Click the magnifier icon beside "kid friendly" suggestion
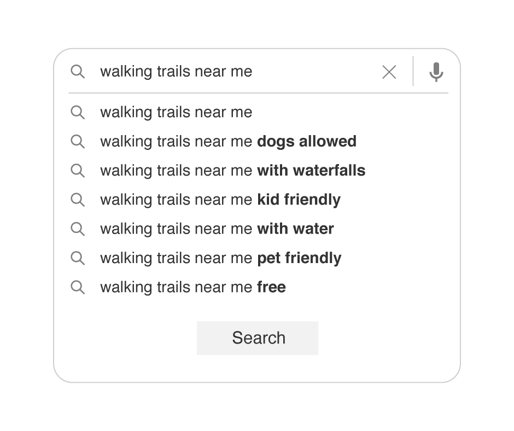This screenshot has height=431, width=514. pos(78,200)
